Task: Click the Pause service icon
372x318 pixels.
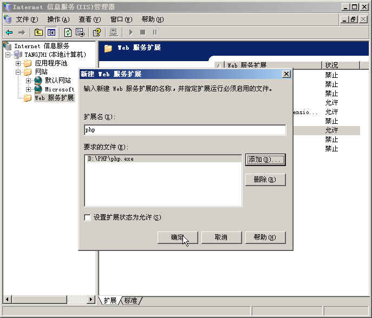Action: tap(155, 32)
